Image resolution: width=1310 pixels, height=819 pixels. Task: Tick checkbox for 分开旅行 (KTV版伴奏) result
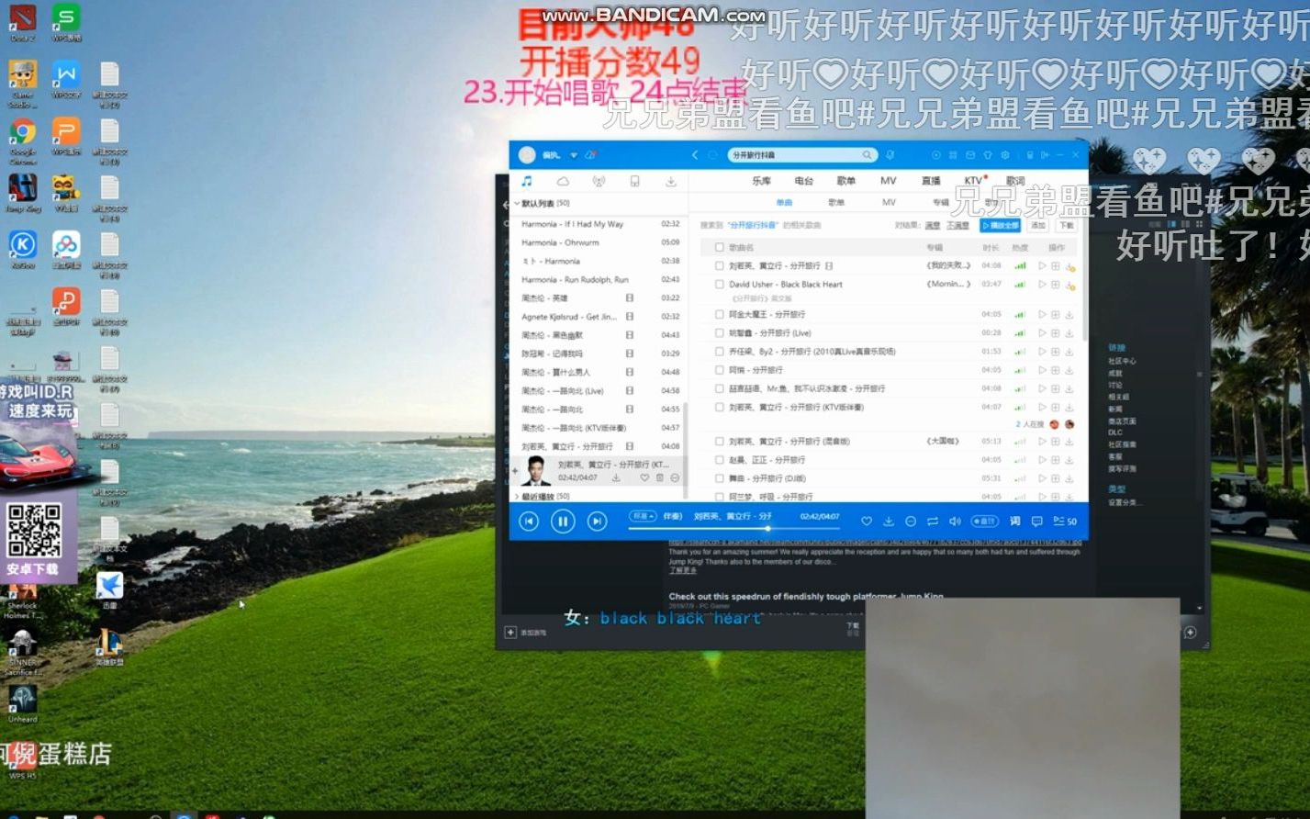coord(719,407)
